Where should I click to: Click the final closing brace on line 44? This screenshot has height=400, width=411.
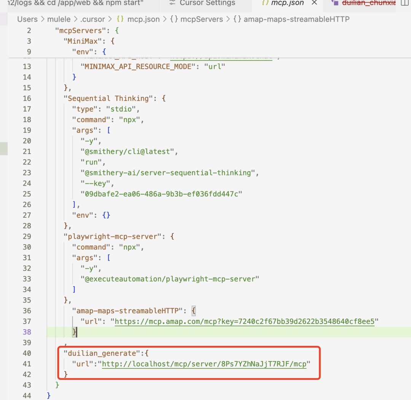pyautogui.click(x=49, y=395)
